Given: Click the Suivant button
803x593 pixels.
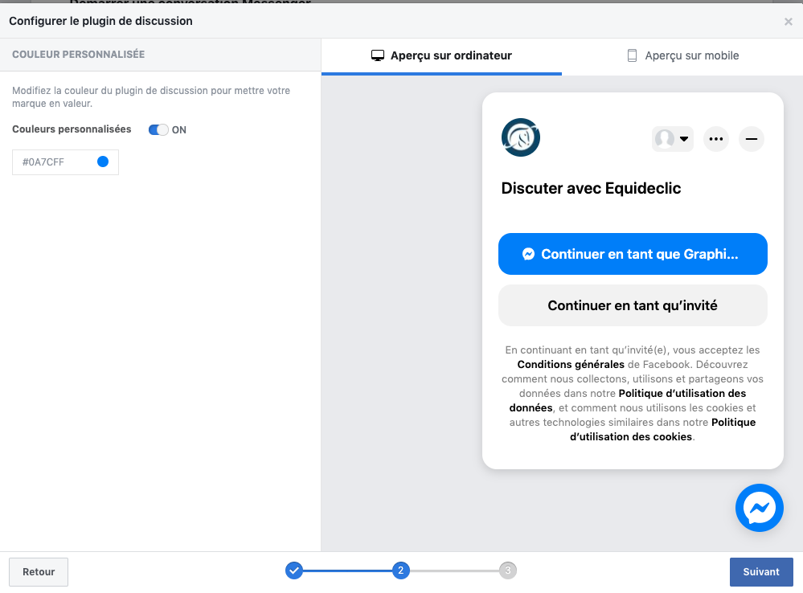Looking at the screenshot, I should coord(761,572).
